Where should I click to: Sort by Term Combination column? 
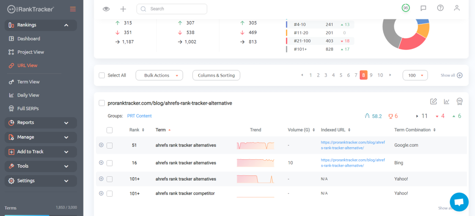click(434, 130)
